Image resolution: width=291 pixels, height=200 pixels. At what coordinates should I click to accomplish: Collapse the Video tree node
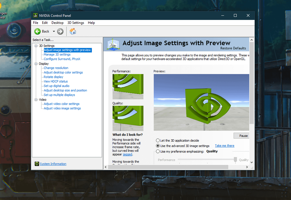[x=36, y=100]
